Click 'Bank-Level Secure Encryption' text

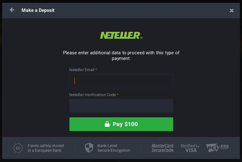click(x=113, y=148)
